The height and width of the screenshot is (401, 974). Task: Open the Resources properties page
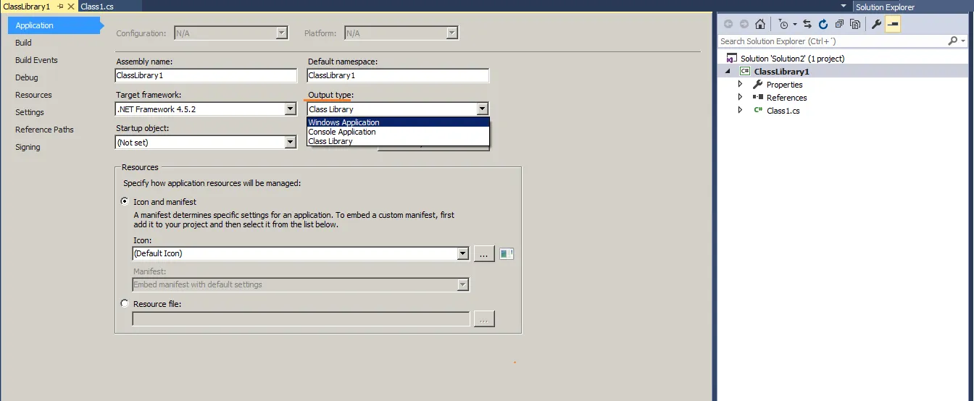(x=33, y=95)
